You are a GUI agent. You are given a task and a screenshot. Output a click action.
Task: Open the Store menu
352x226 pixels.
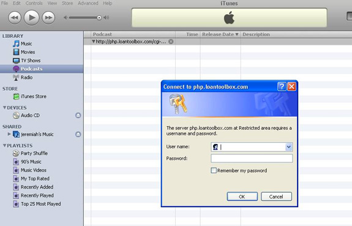67,3
